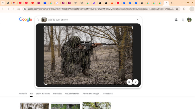Open the tab search dropdown arrow

3,3
